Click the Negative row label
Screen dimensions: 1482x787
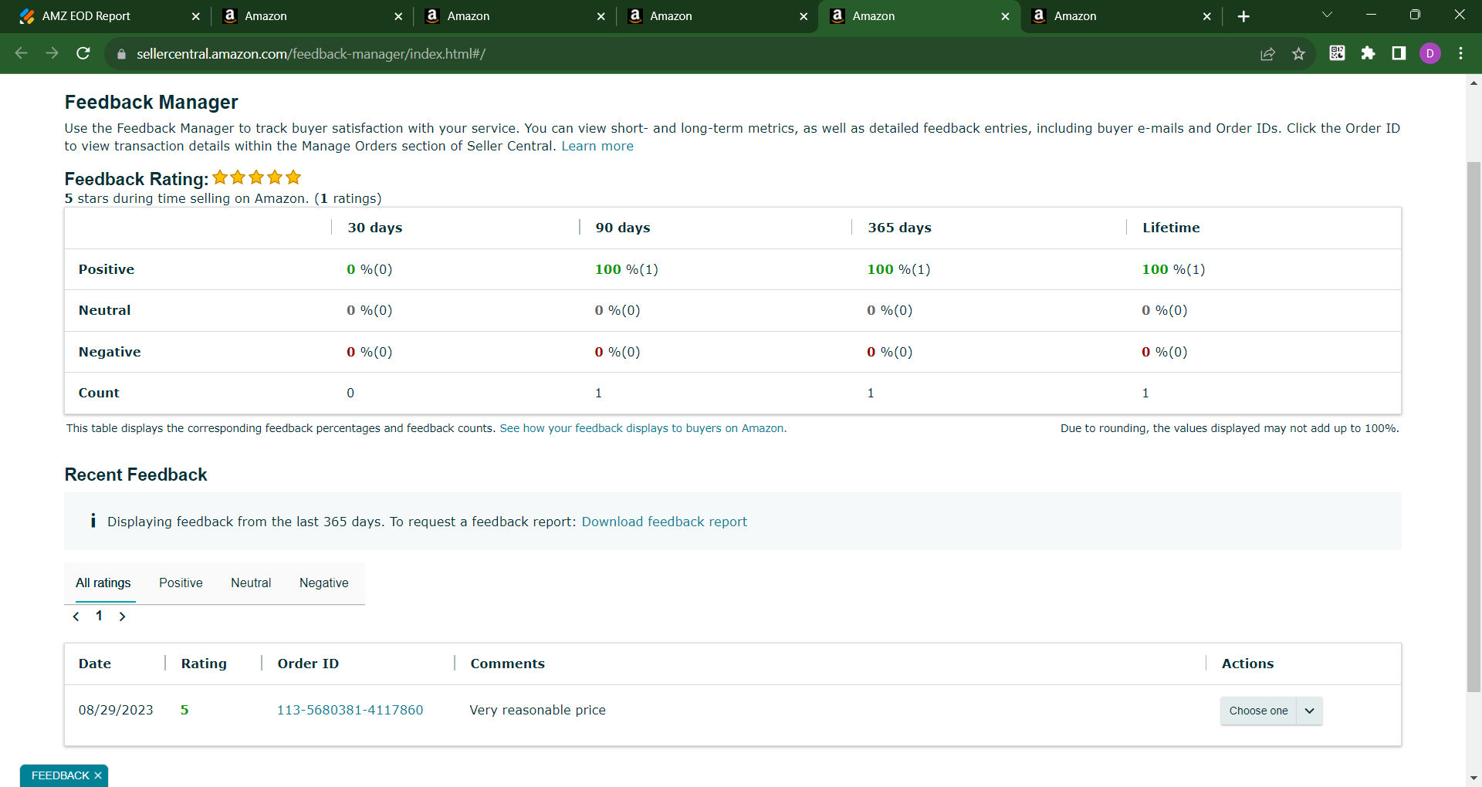coord(110,352)
